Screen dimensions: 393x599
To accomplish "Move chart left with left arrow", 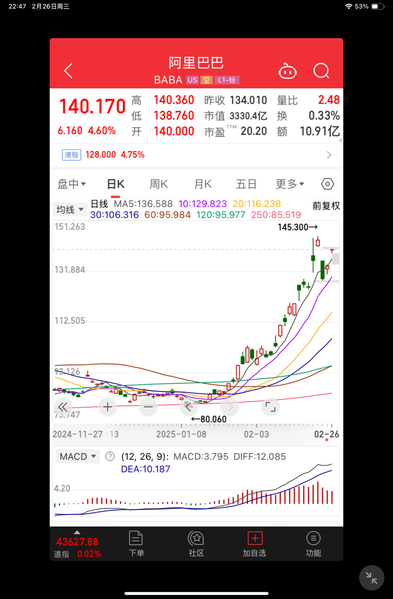I will pyautogui.click(x=189, y=407).
